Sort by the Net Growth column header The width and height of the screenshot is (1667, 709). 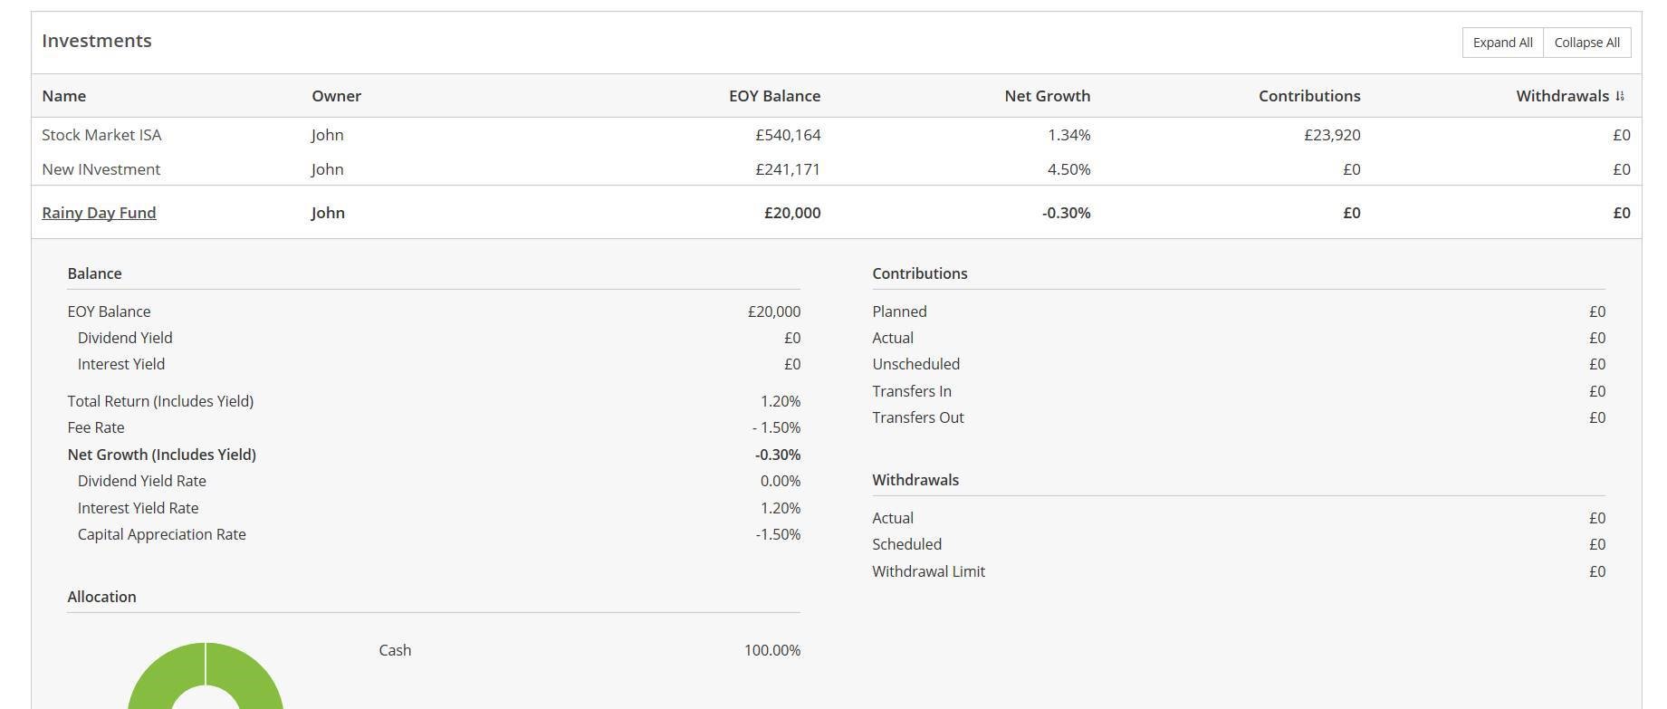click(1047, 96)
